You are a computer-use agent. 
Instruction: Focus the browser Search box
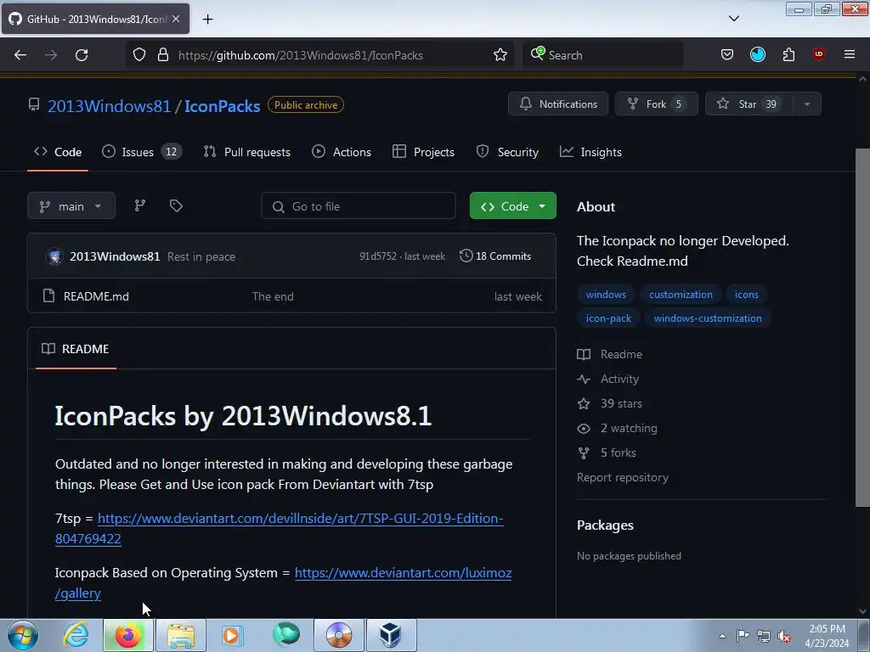tap(602, 55)
